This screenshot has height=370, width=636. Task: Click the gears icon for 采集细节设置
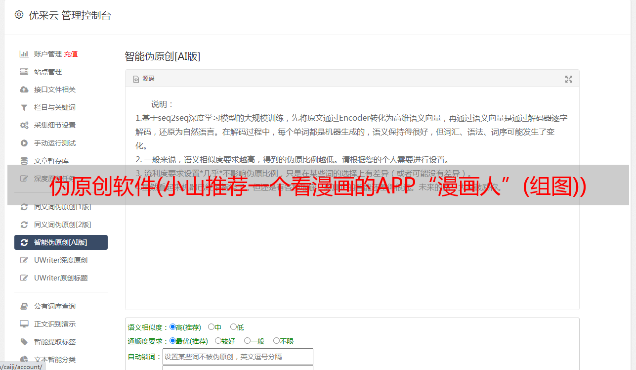click(x=24, y=125)
